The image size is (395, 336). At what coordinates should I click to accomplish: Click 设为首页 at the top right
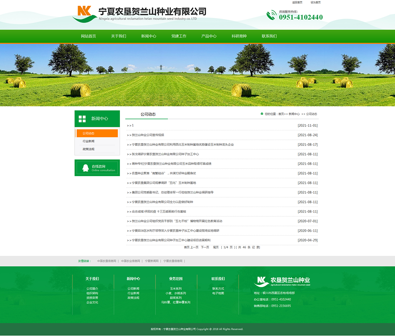(x=316, y=3)
